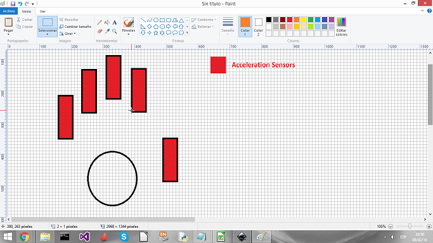
Task: Choose the yellow color swatch
Action: [x=304, y=20]
